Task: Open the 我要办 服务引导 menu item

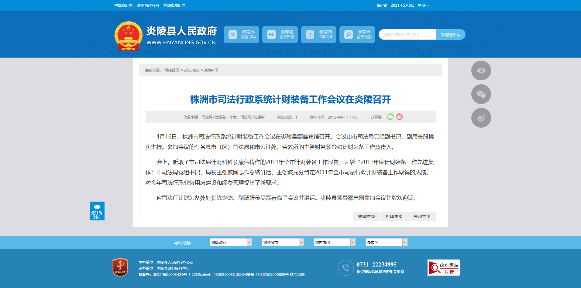Action: coord(241,35)
